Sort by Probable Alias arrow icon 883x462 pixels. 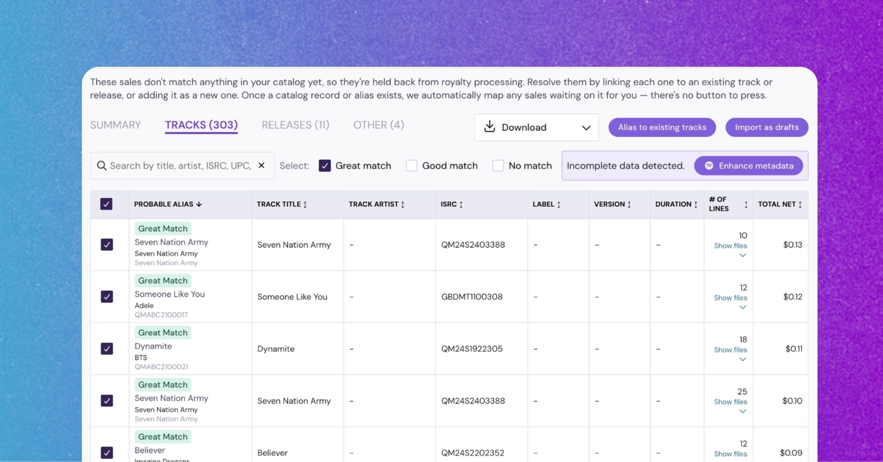coord(199,204)
